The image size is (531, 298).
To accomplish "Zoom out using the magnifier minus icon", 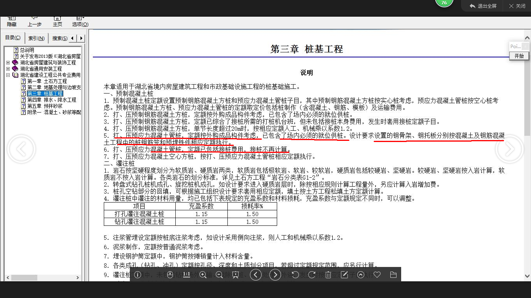I will pyautogui.click(x=219, y=275).
